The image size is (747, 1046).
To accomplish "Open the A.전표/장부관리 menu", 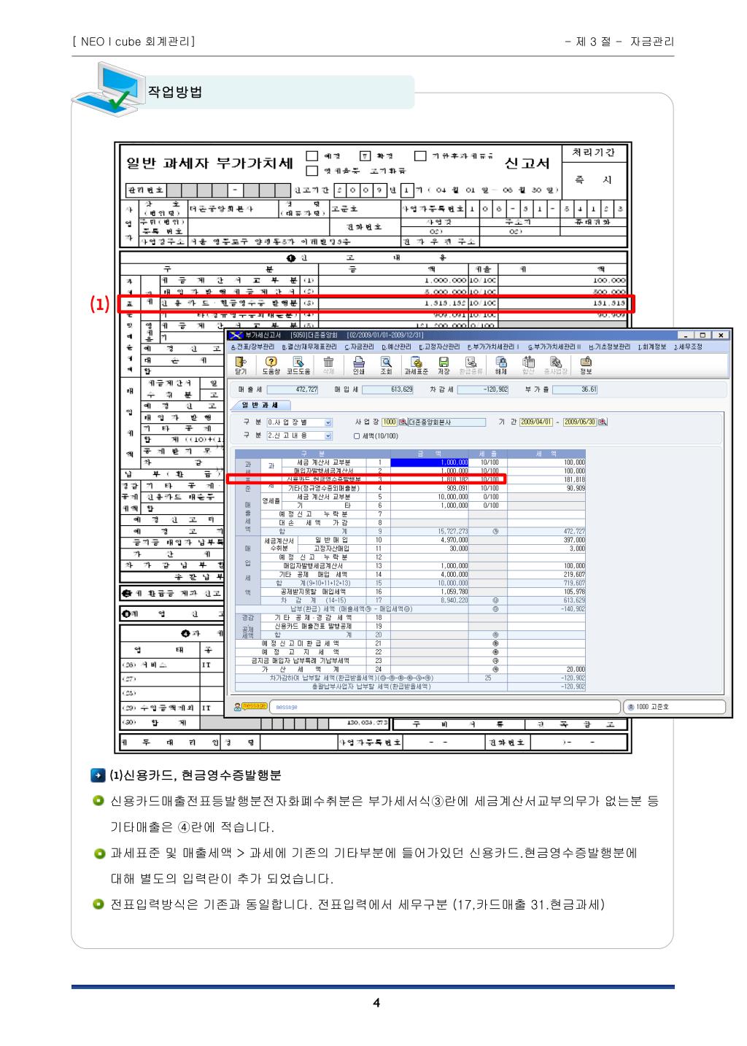I will 252,347.
